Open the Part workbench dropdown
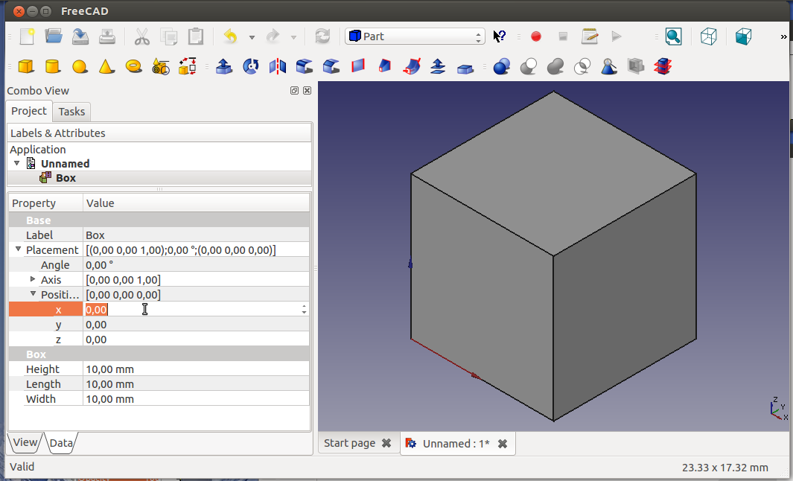This screenshot has height=481, width=793. coord(415,36)
